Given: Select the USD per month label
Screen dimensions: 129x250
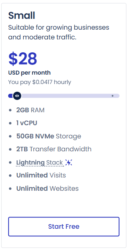Looking at the screenshot, I should pyautogui.click(x=30, y=73).
